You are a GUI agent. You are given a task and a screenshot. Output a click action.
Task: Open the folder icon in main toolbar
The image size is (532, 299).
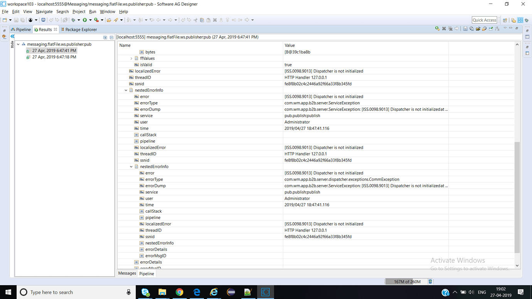109,20
